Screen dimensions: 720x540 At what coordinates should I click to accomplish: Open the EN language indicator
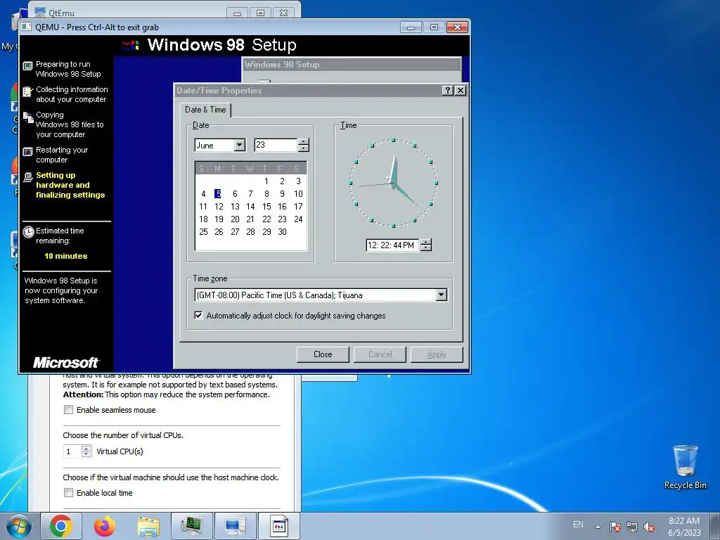pos(578,525)
